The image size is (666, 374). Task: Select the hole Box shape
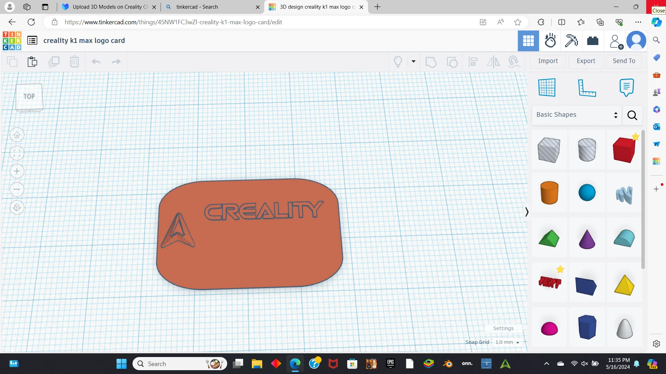coord(549,150)
